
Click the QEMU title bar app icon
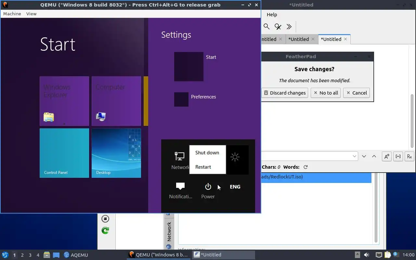(5, 5)
